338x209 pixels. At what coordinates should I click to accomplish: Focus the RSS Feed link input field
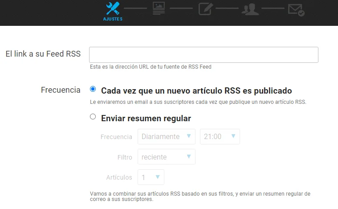coord(204,55)
